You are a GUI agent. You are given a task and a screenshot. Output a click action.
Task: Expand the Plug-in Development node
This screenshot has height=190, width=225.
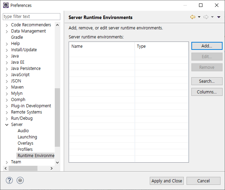(x=7, y=106)
